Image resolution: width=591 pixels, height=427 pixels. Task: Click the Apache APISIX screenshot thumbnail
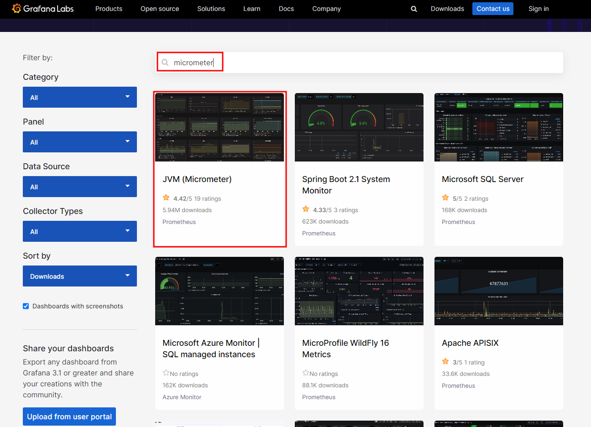(499, 291)
